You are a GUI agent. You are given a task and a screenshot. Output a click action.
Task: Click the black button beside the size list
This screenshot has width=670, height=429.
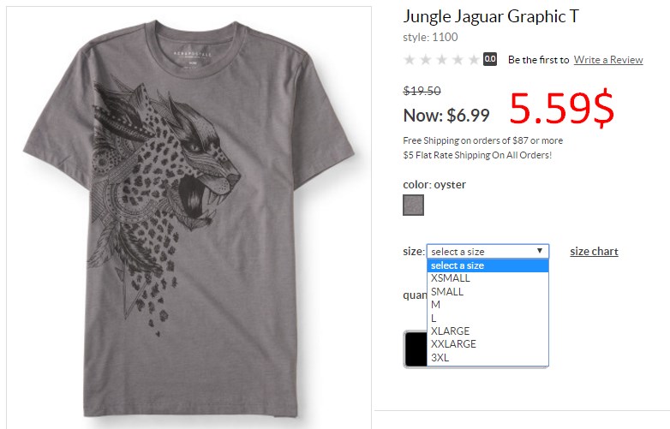click(416, 349)
